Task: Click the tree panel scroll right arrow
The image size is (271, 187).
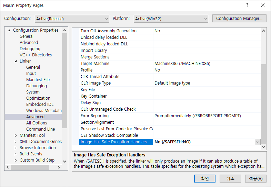Action: (x=59, y=167)
